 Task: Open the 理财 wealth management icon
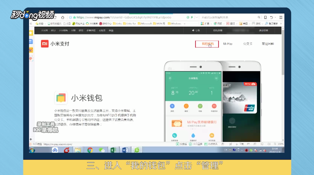tap(186, 106)
